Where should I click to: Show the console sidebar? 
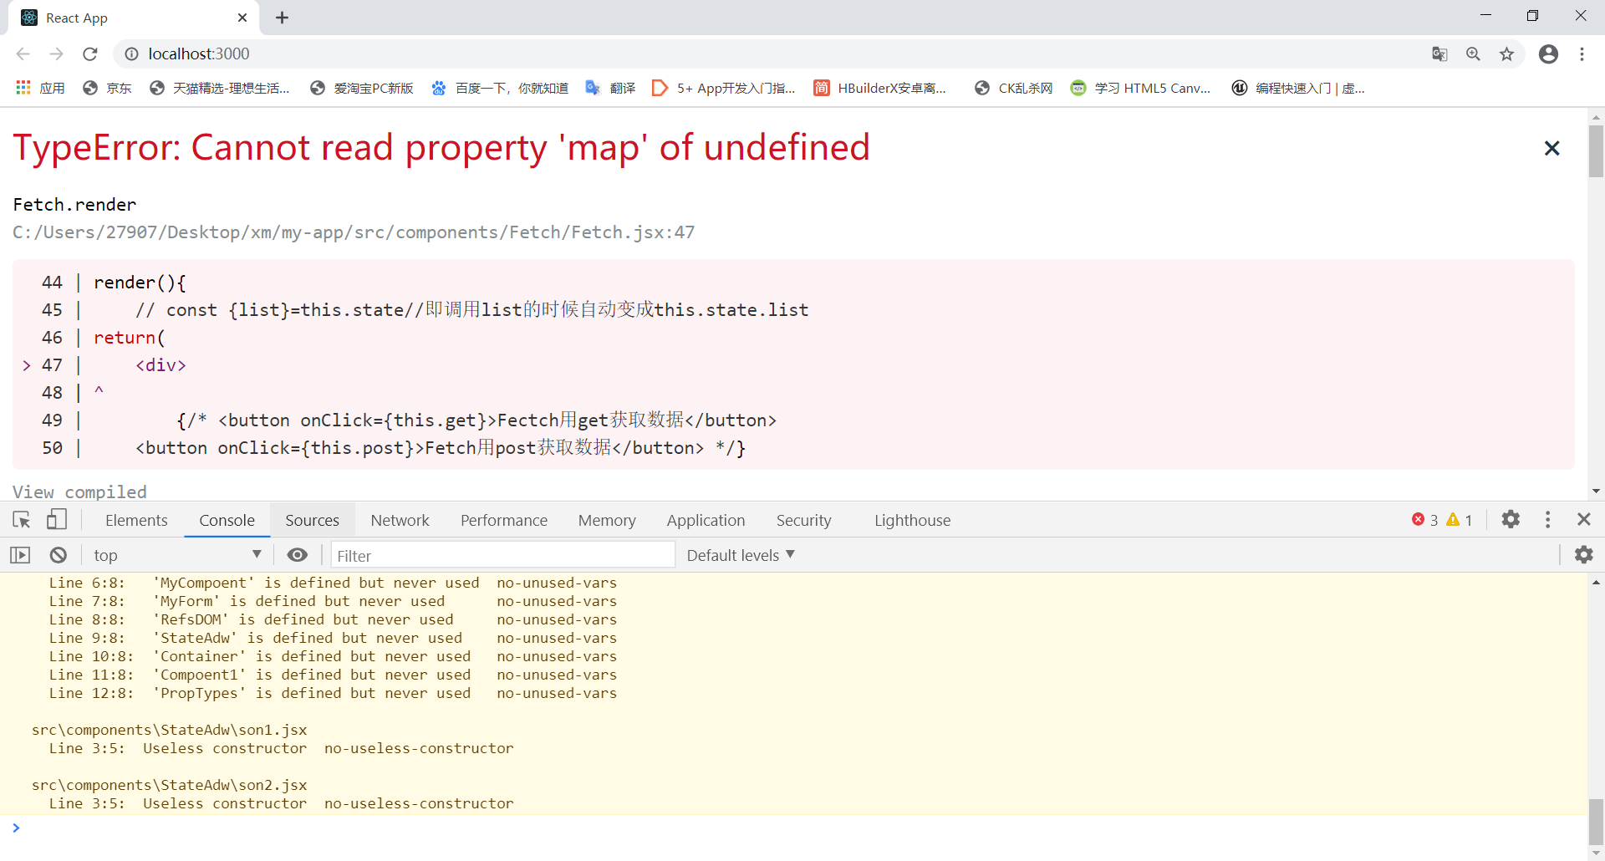(x=20, y=555)
